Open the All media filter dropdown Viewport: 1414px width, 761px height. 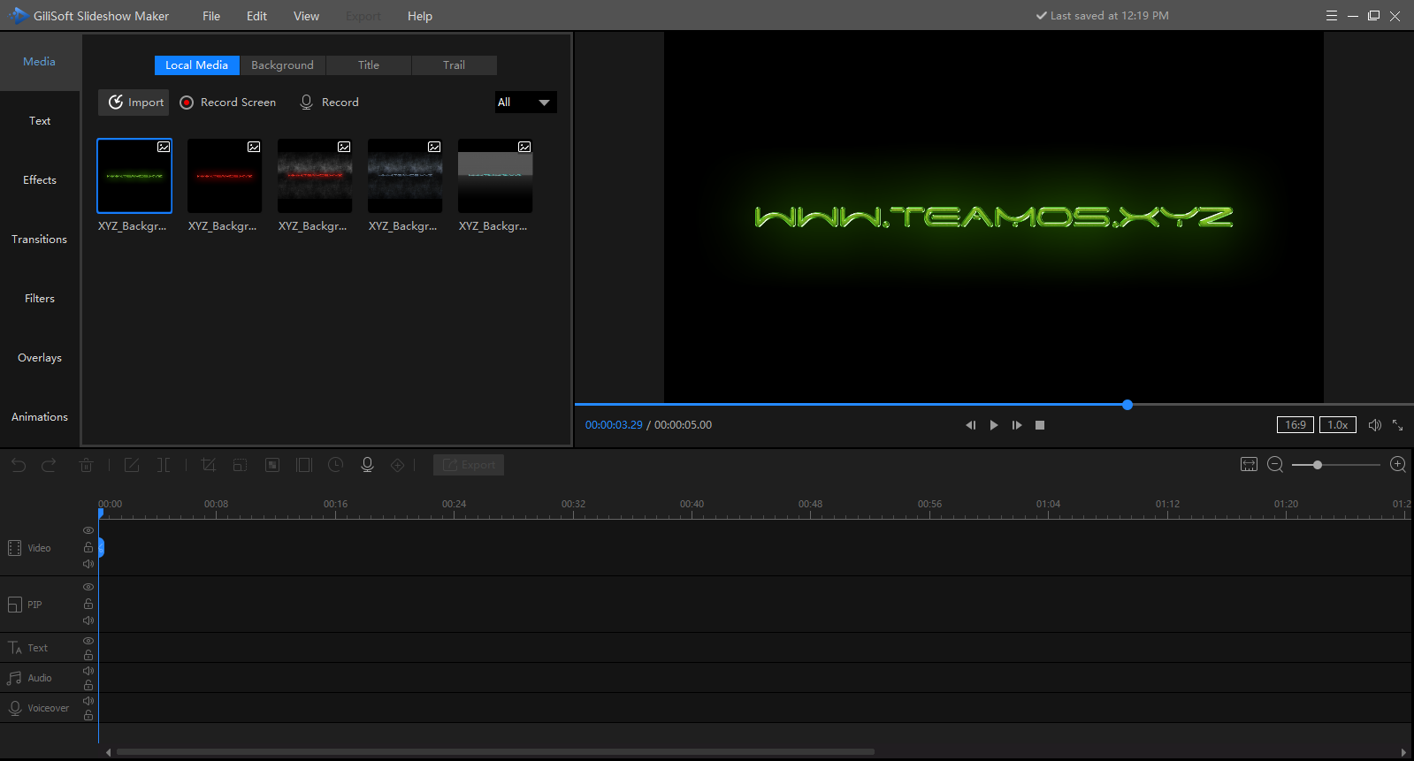(x=525, y=103)
